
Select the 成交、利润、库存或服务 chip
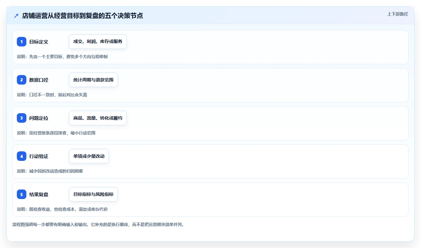tap(98, 42)
